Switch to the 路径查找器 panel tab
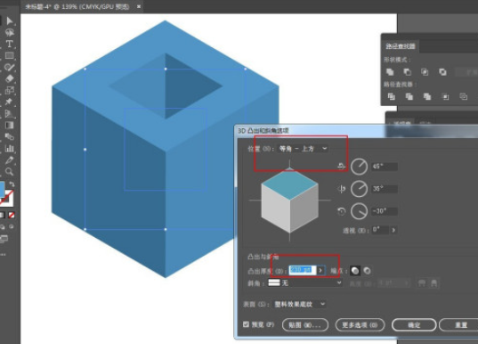This screenshot has width=478, height=344. (x=401, y=46)
